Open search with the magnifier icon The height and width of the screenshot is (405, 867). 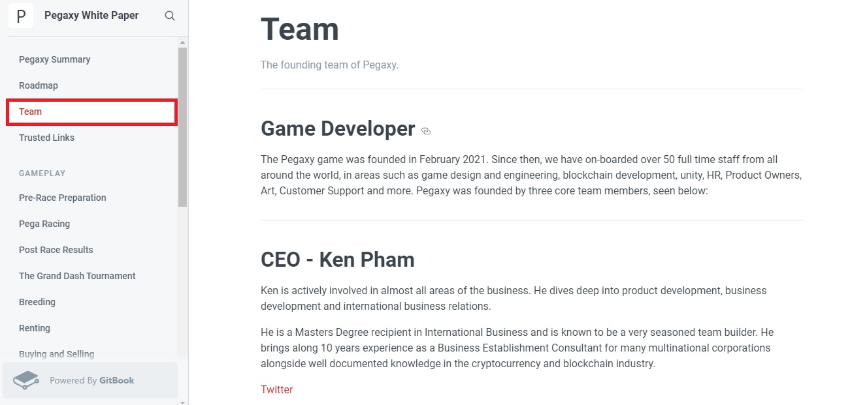170,16
